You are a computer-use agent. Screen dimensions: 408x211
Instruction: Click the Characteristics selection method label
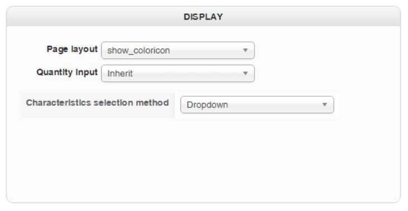98,102
